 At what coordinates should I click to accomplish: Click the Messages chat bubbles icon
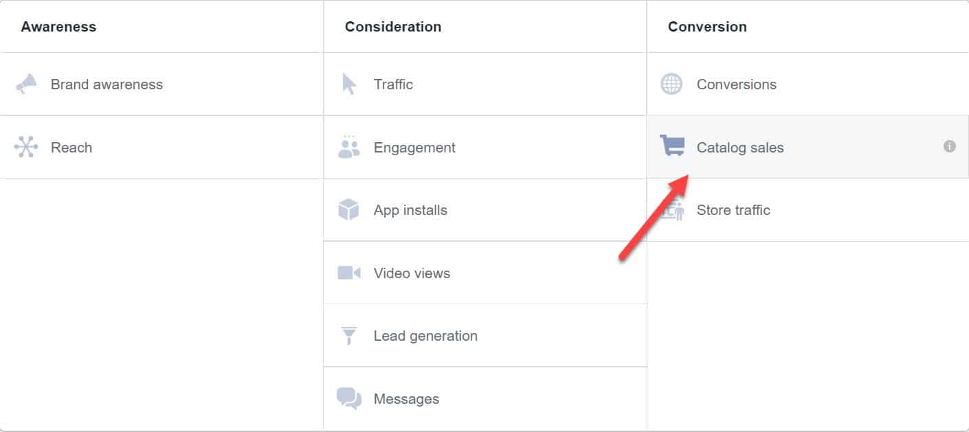coord(349,398)
